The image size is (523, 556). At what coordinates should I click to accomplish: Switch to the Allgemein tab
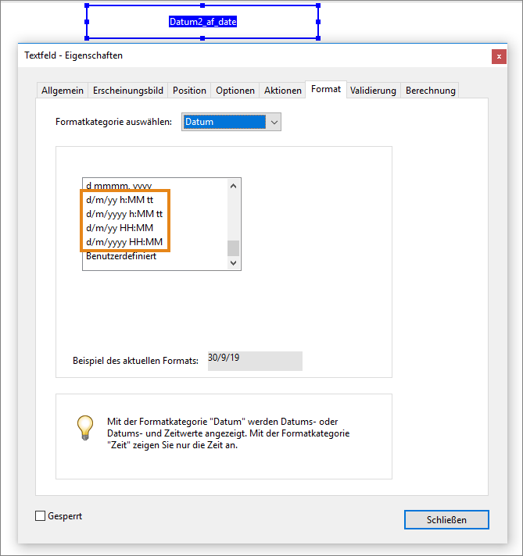coord(63,91)
